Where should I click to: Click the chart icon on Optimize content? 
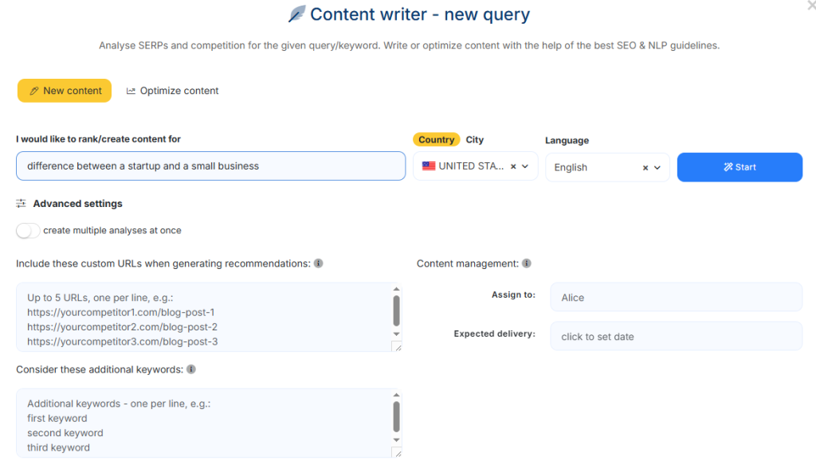coord(131,91)
